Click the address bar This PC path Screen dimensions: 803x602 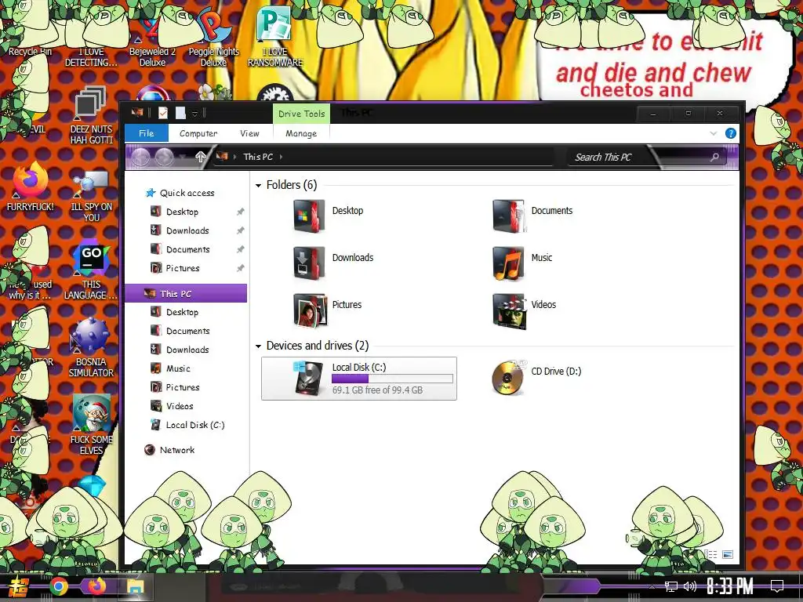pyautogui.click(x=258, y=157)
